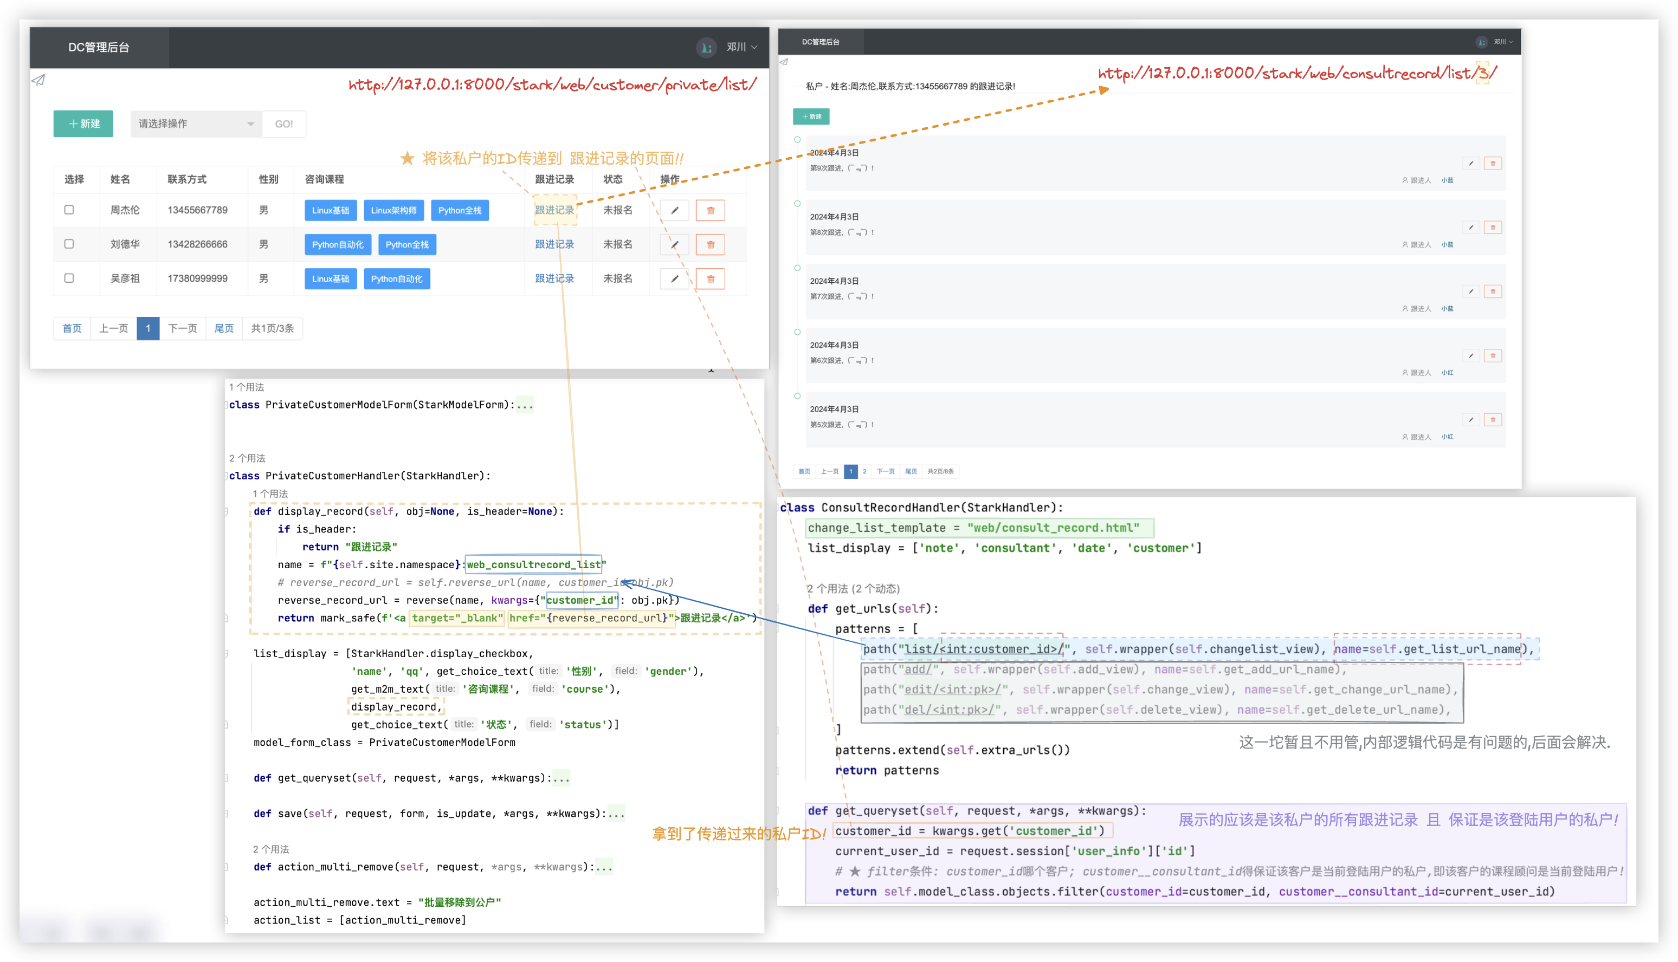Click delete trash icon for 吴彦祖 row
The image size is (1678, 962).
pos(711,279)
